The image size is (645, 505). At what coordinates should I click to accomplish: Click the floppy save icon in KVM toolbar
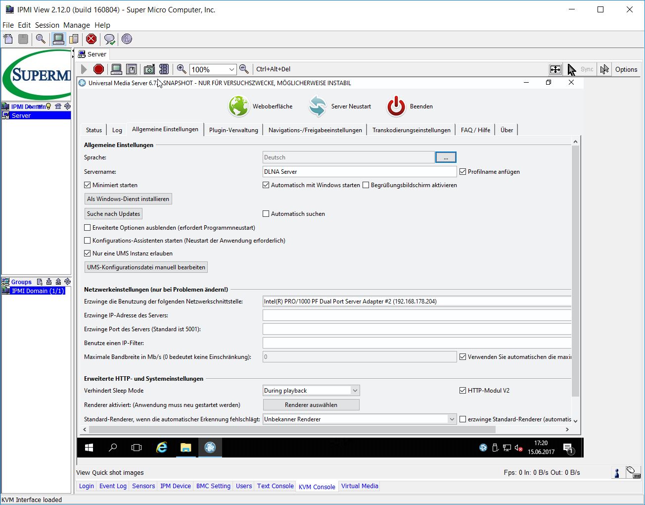tap(131, 69)
